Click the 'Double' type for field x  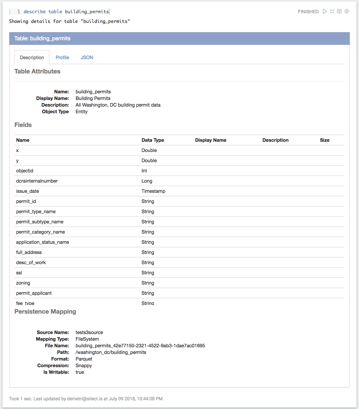click(149, 150)
